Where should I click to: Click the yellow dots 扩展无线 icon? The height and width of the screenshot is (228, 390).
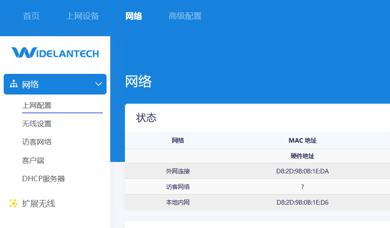13,203
